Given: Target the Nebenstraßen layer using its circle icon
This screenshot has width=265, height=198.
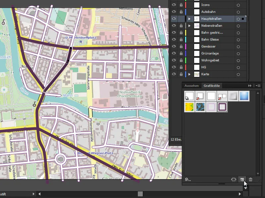Looking at the screenshot, I should (238, 26).
